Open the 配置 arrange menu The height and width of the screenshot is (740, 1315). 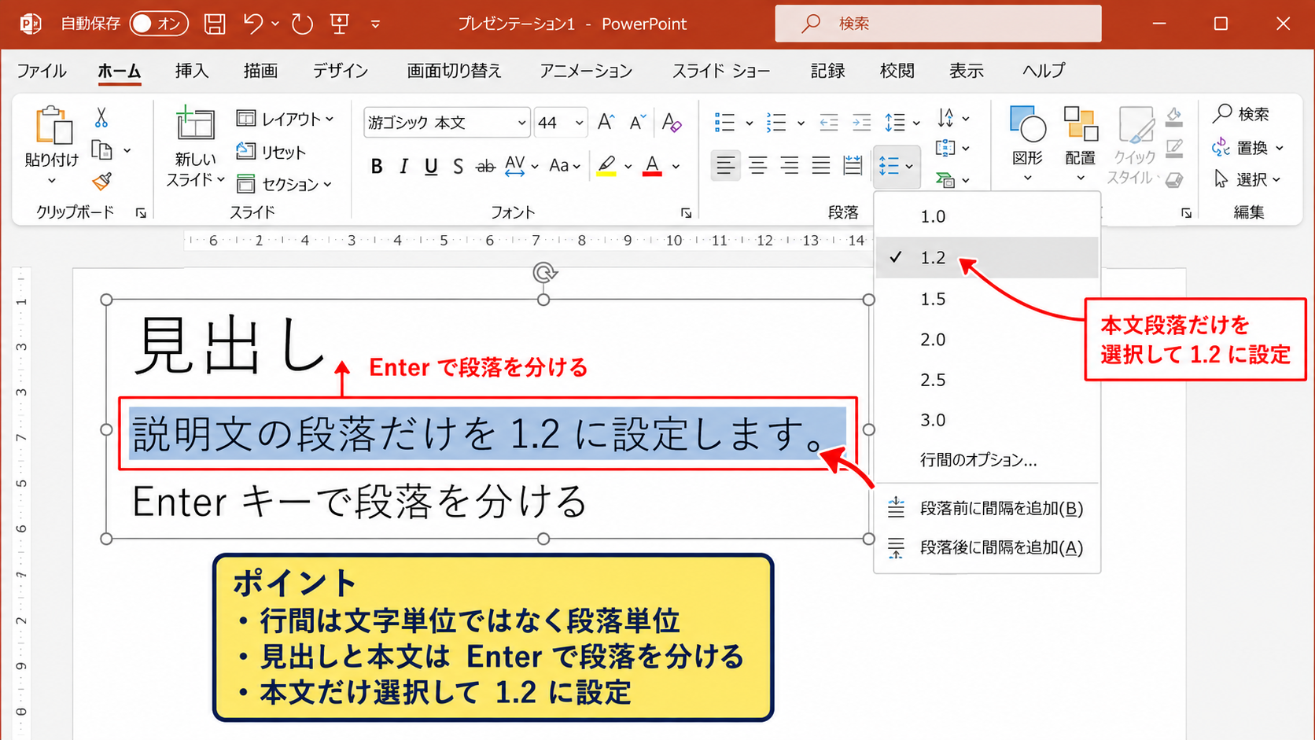(1081, 143)
